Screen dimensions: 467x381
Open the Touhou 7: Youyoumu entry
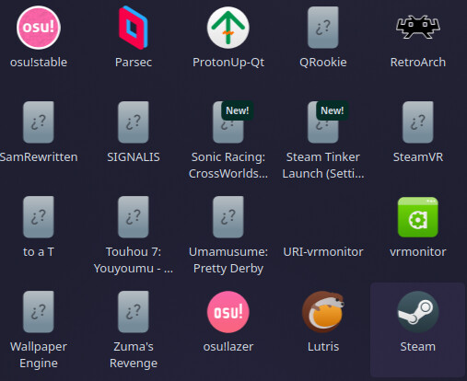click(x=134, y=217)
